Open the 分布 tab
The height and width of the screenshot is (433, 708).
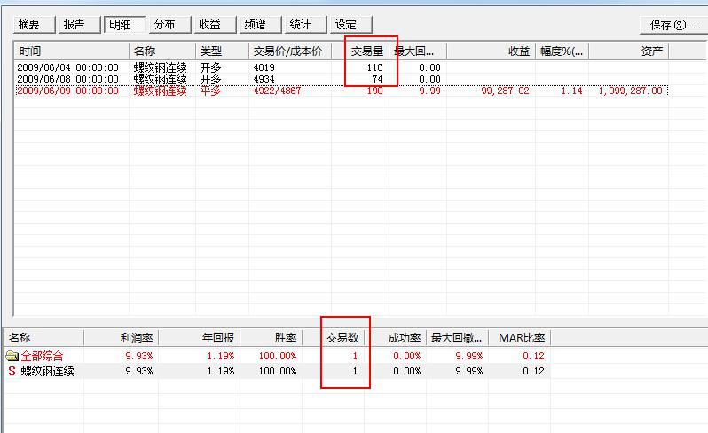click(x=169, y=24)
